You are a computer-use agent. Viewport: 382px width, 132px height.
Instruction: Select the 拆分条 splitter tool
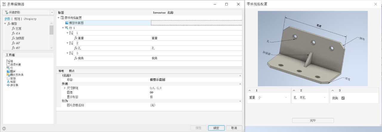click(12, 85)
